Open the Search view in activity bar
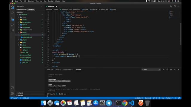The width and height of the screenshot is (191, 107). click(x=12, y=13)
